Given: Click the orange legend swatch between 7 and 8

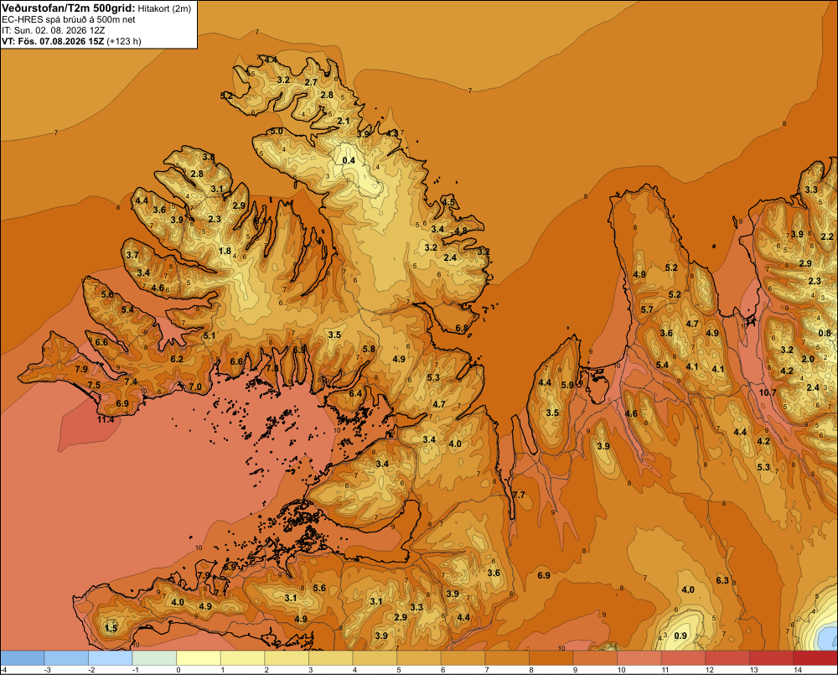Looking at the screenshot, I should pyautogui.click(x=507, y=658).
